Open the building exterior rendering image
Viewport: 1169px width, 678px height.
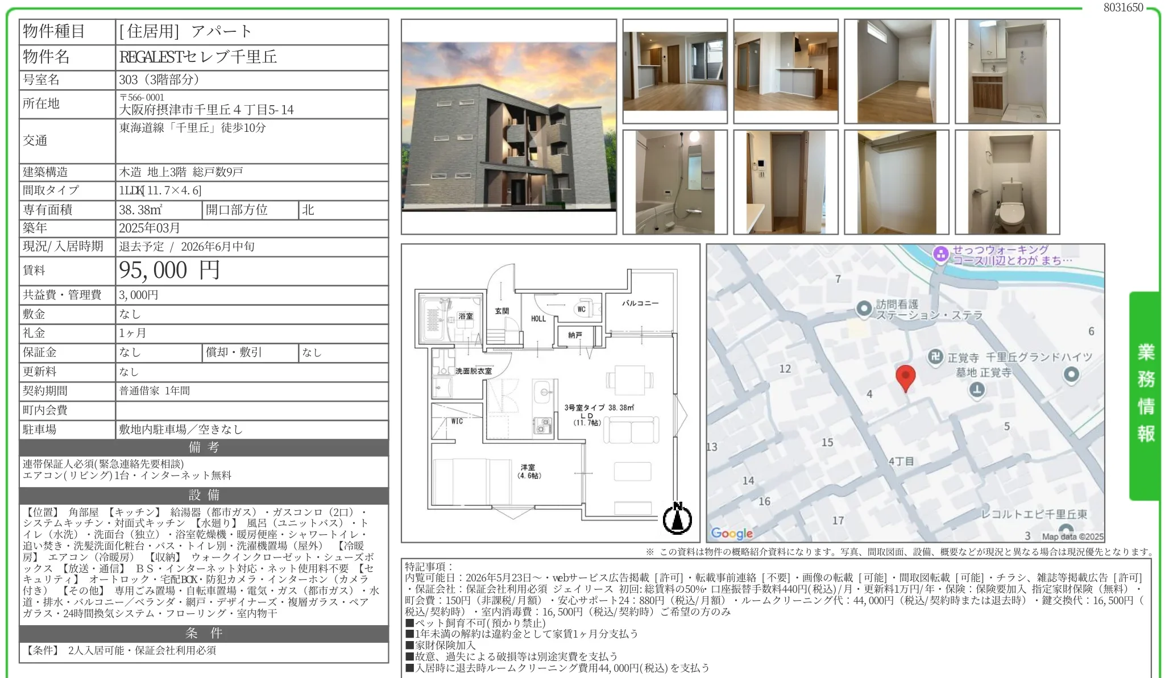509,128
